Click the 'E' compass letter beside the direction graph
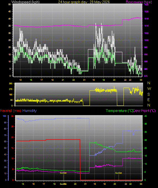This screenshot has height=188, width=158. (x=149, y=100)
